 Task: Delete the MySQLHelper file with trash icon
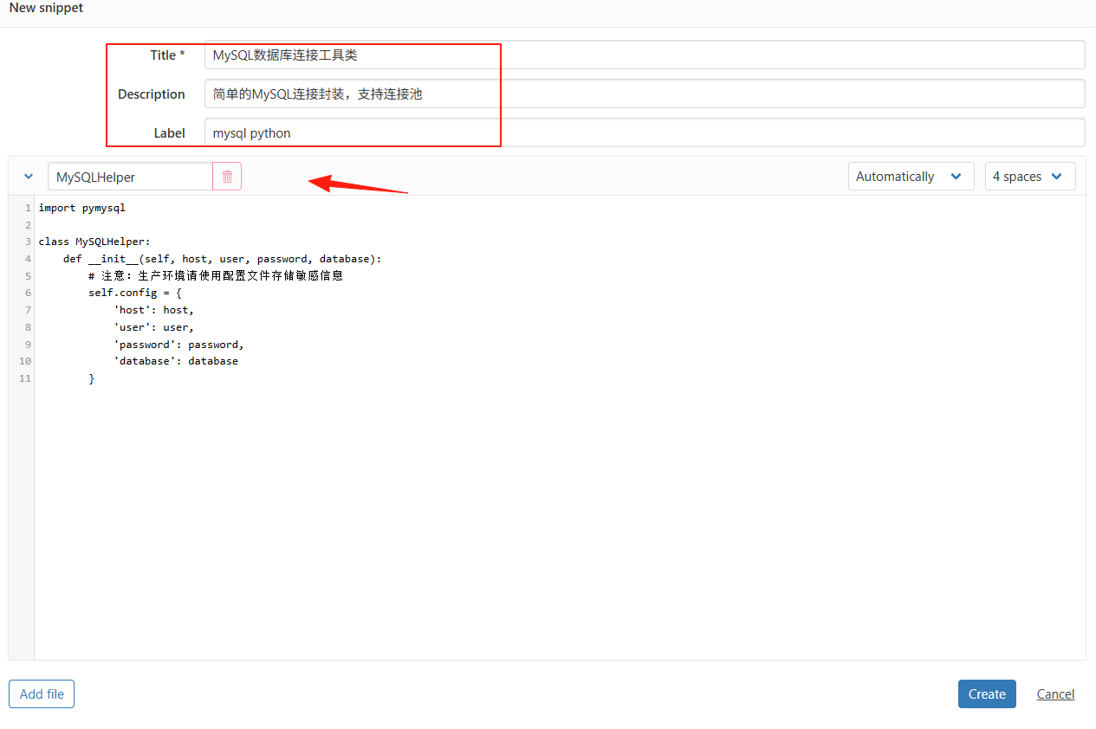click(x=227, y=177)
